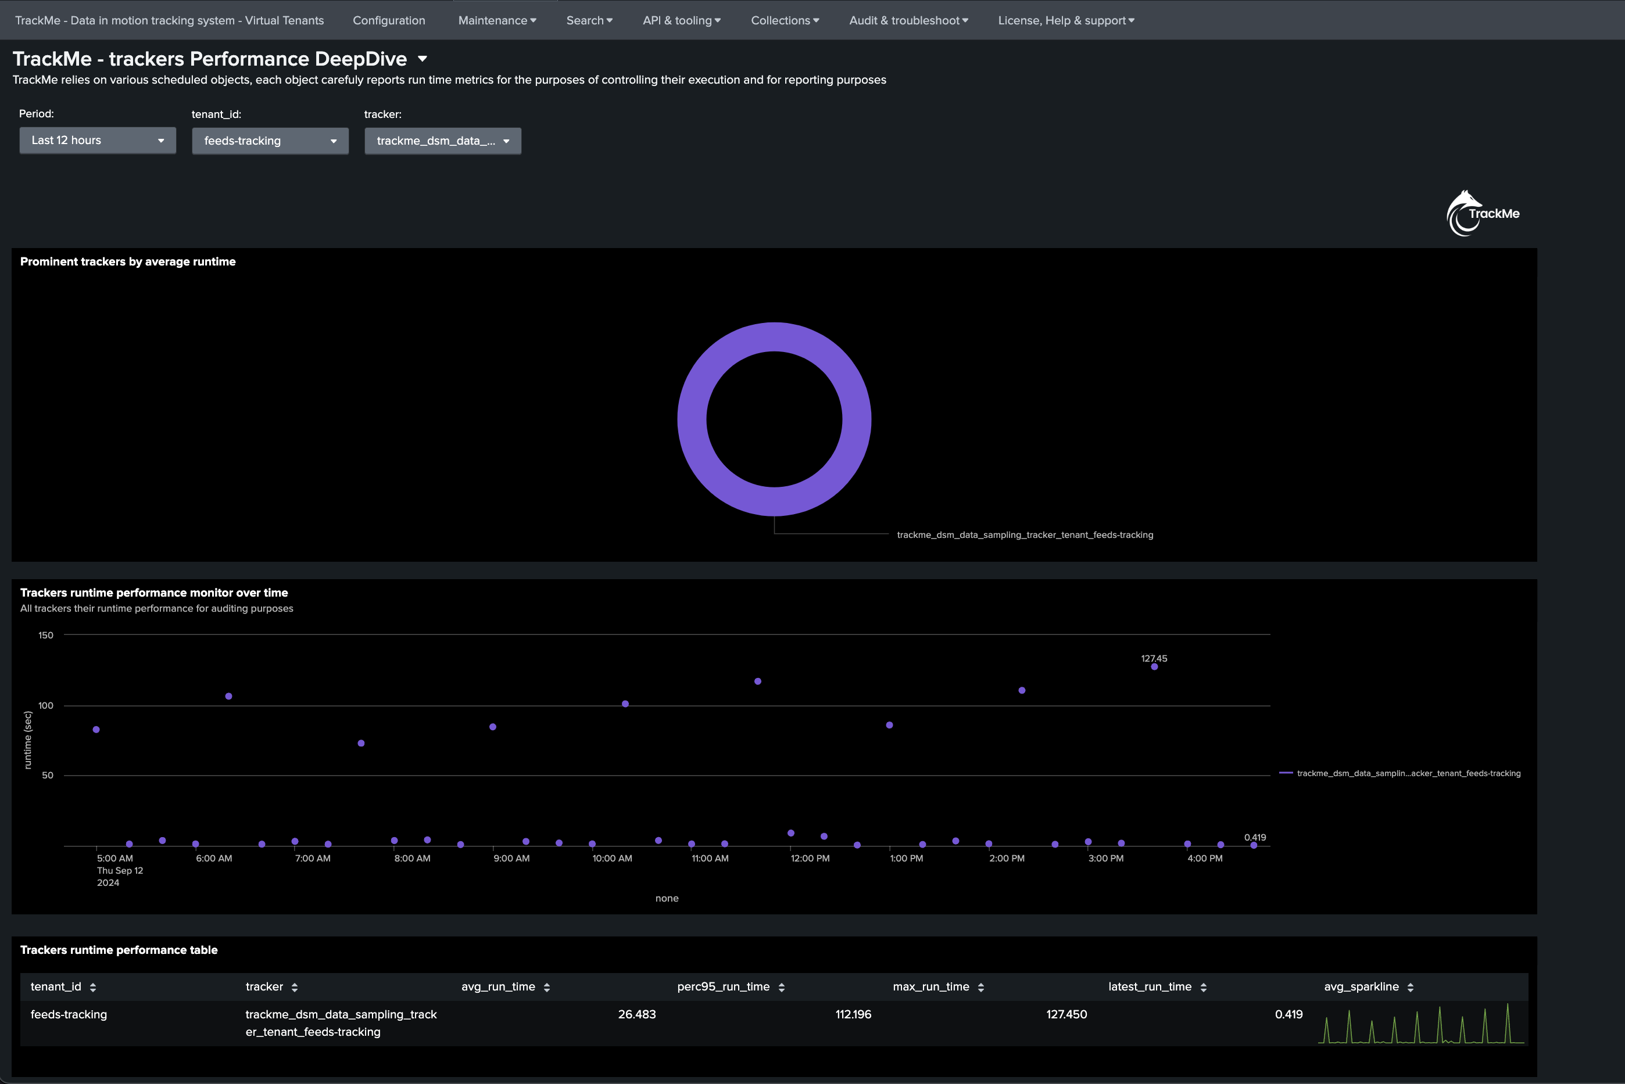
Task: Sort by max_run_time sort icon
Action: click(981, 987)
